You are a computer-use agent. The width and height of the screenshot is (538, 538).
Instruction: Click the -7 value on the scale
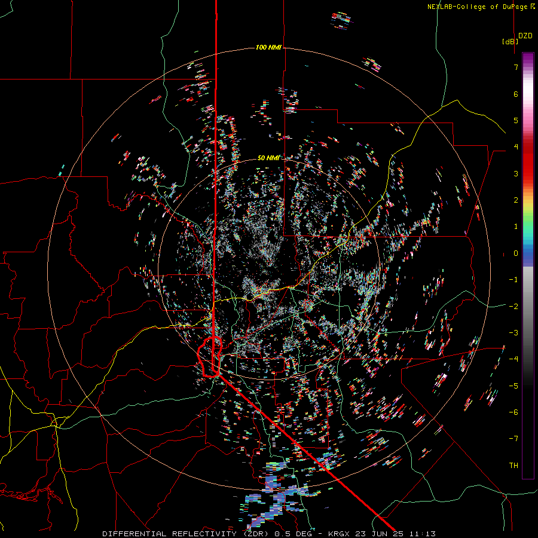click(513, 439)
